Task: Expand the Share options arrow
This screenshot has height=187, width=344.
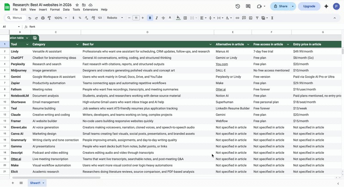Action: [293, 6]
